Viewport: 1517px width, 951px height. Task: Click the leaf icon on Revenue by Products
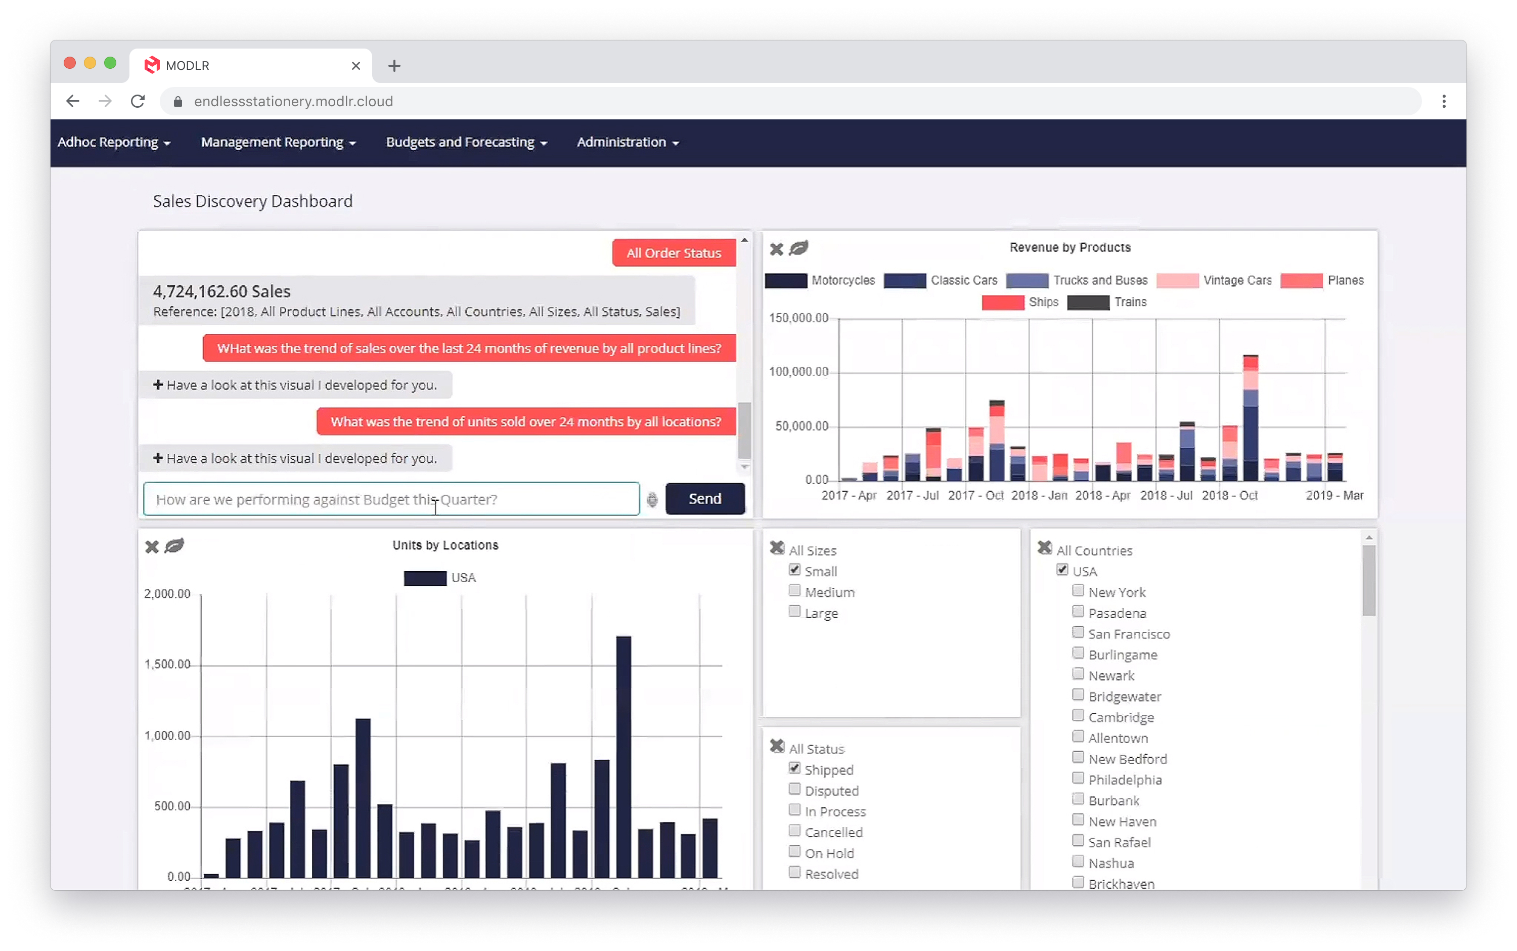798,248
